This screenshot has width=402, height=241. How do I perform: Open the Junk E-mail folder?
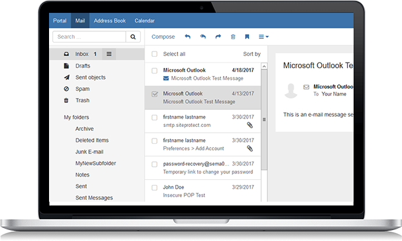[x=89, y=152]
